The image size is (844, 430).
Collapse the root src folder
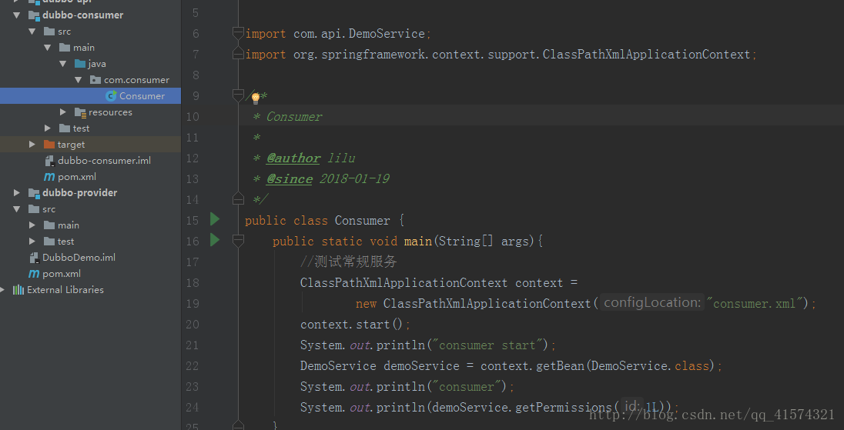(x=17, y=208)
